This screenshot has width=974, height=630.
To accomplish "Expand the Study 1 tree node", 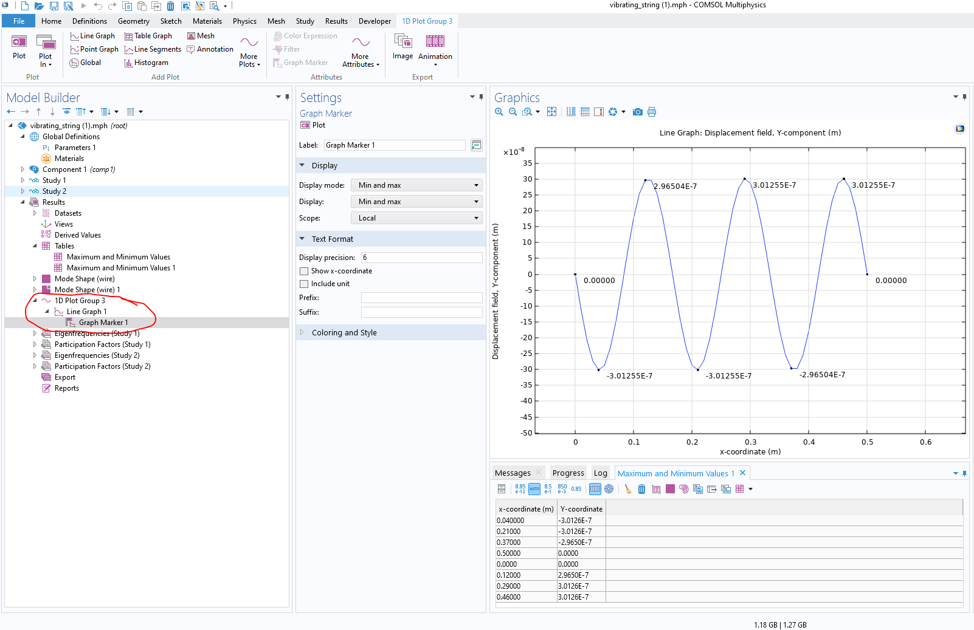I will point(23,180).
